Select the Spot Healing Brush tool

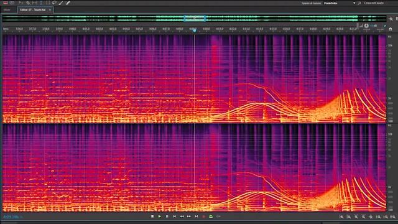[68, 2]
